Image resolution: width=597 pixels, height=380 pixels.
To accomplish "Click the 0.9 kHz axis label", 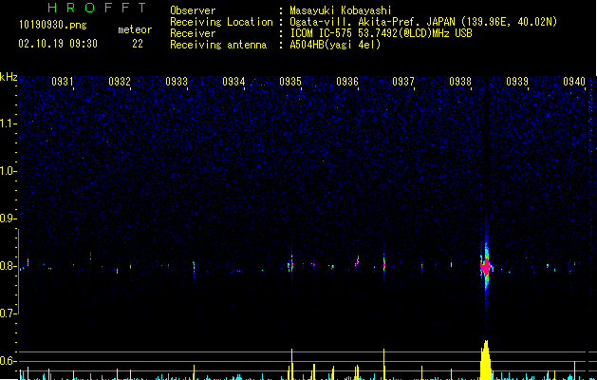I will point(9,218).
